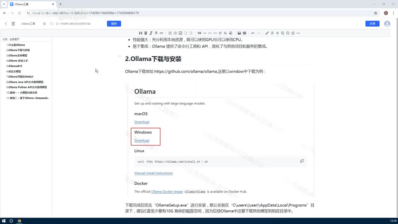Jump to outline item 2.Ollama下载与安装
The width and height of the screenshot is (398, 224).
(18, 50)
